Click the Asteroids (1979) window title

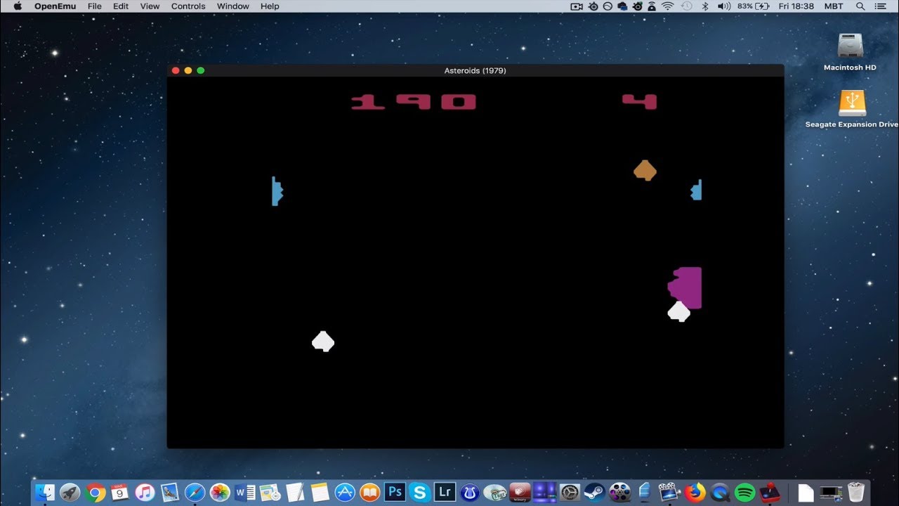[475, 70]
